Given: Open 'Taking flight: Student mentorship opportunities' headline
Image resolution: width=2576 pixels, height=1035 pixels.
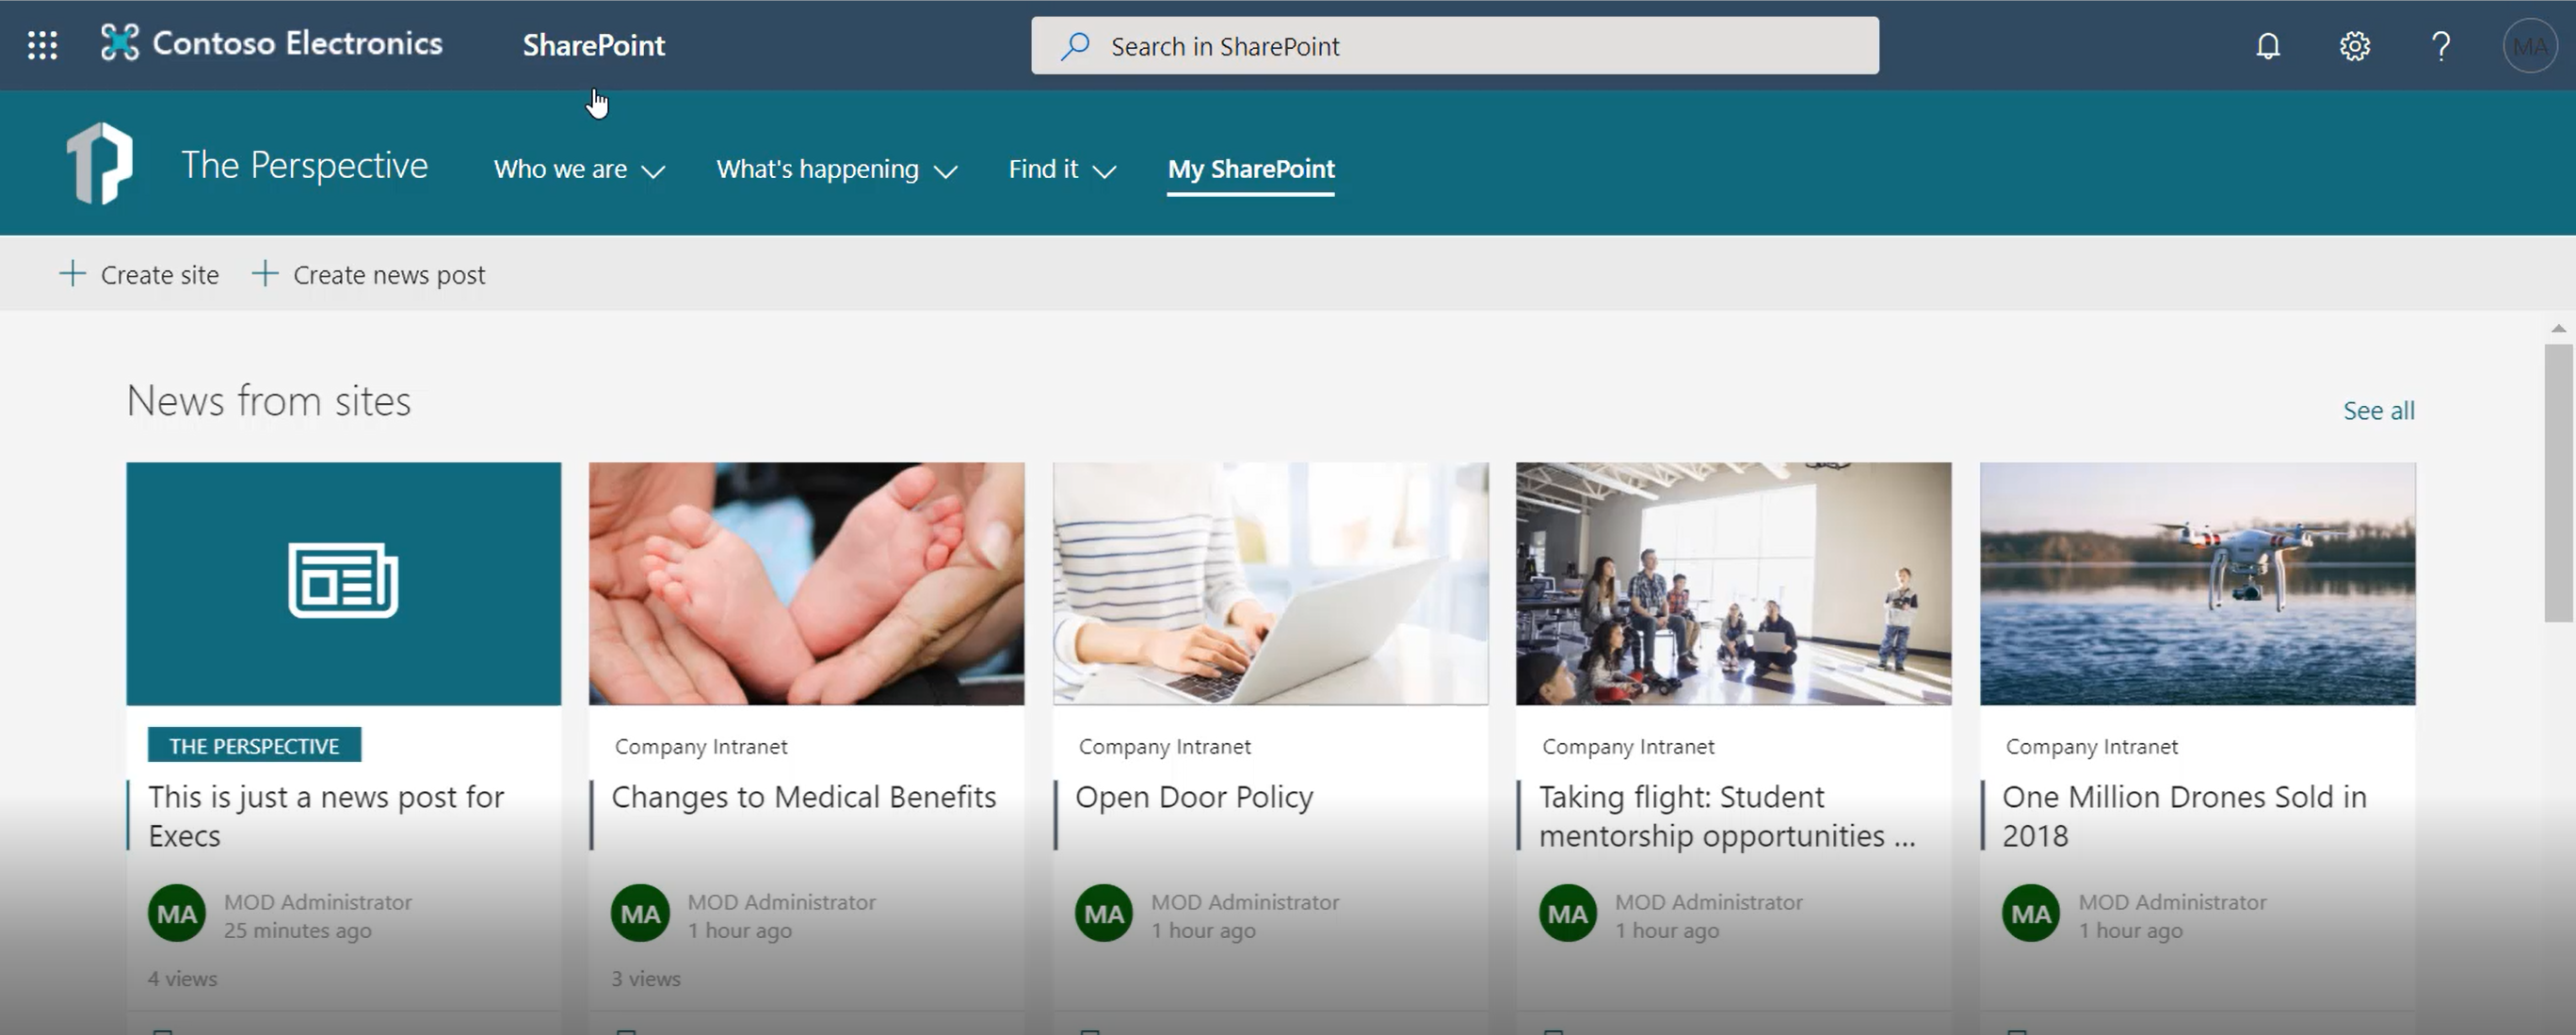Looking at the screenshot, I should (1727, 816).
